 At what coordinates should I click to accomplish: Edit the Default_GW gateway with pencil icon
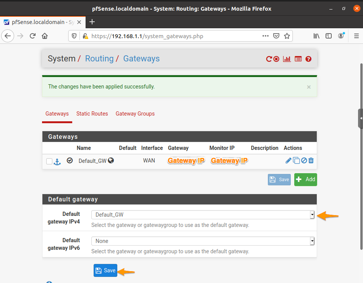(288, 160)
